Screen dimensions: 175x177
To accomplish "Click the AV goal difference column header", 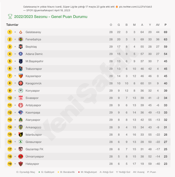I will click(x=158, y=25).
